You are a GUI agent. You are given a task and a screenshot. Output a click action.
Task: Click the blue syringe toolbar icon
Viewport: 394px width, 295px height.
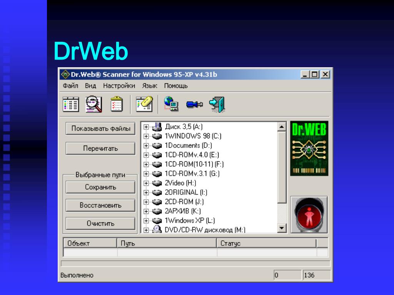(194, 104)
